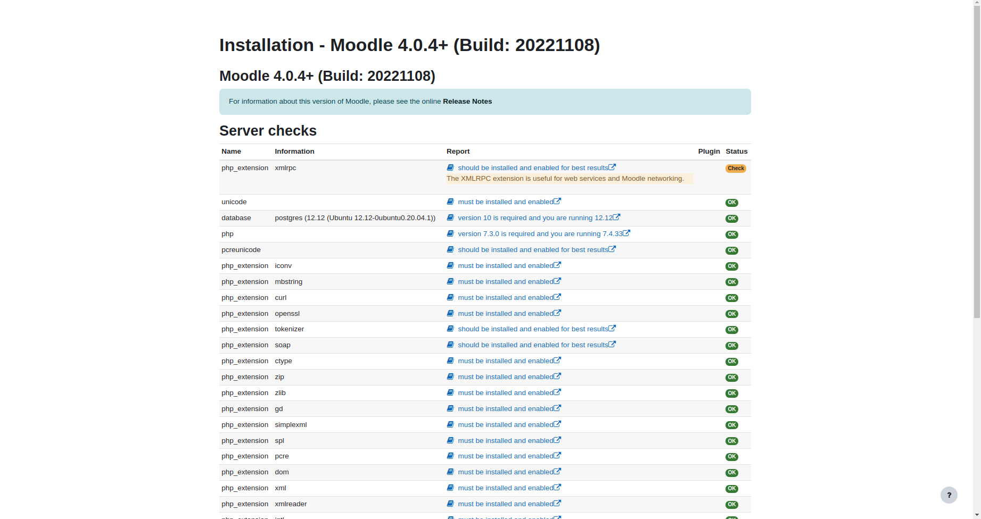The height and width of the screenshot is (519, 981).
Task: Click the book icon in the tokenizer row
Action: (450, 329)
